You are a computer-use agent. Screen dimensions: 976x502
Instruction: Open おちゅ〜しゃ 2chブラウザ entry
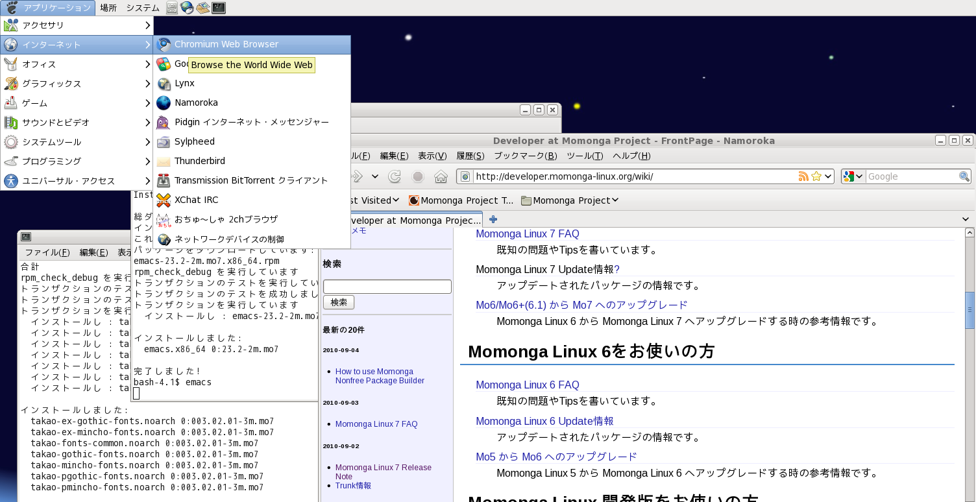click(252, 220)
